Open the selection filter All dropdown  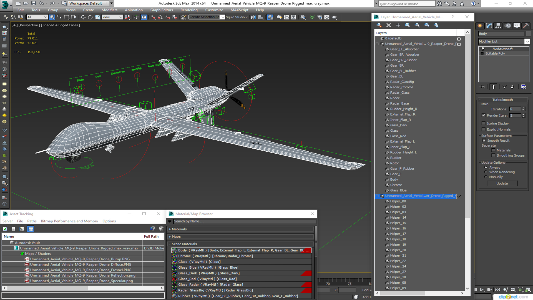tap(37, 17)
